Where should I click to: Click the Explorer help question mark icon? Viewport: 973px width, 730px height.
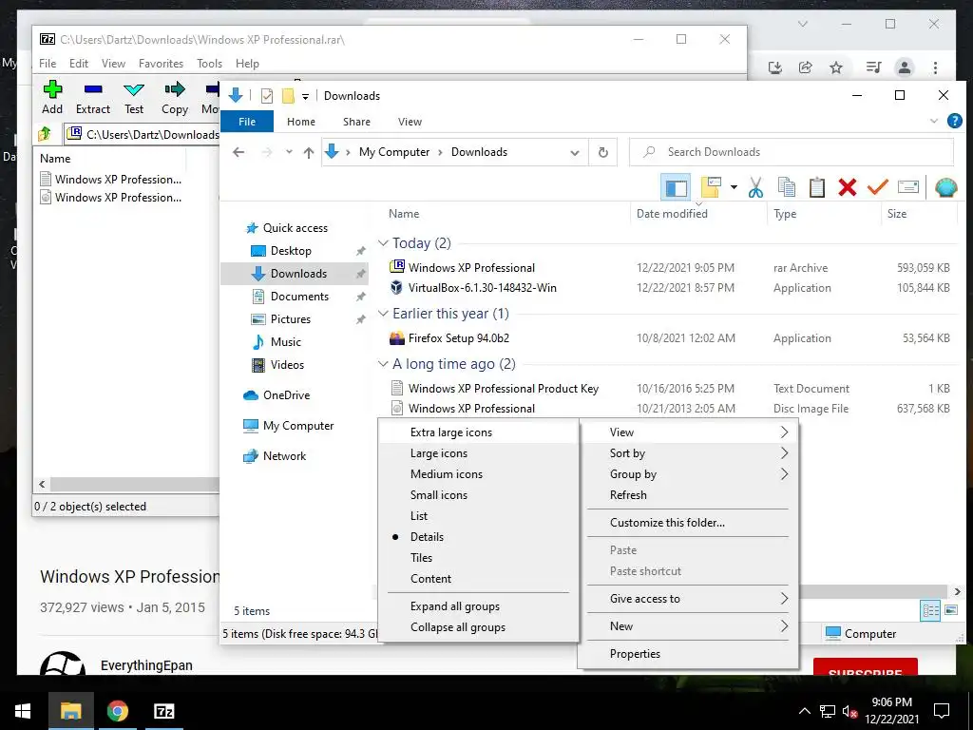tap(954, 121)
